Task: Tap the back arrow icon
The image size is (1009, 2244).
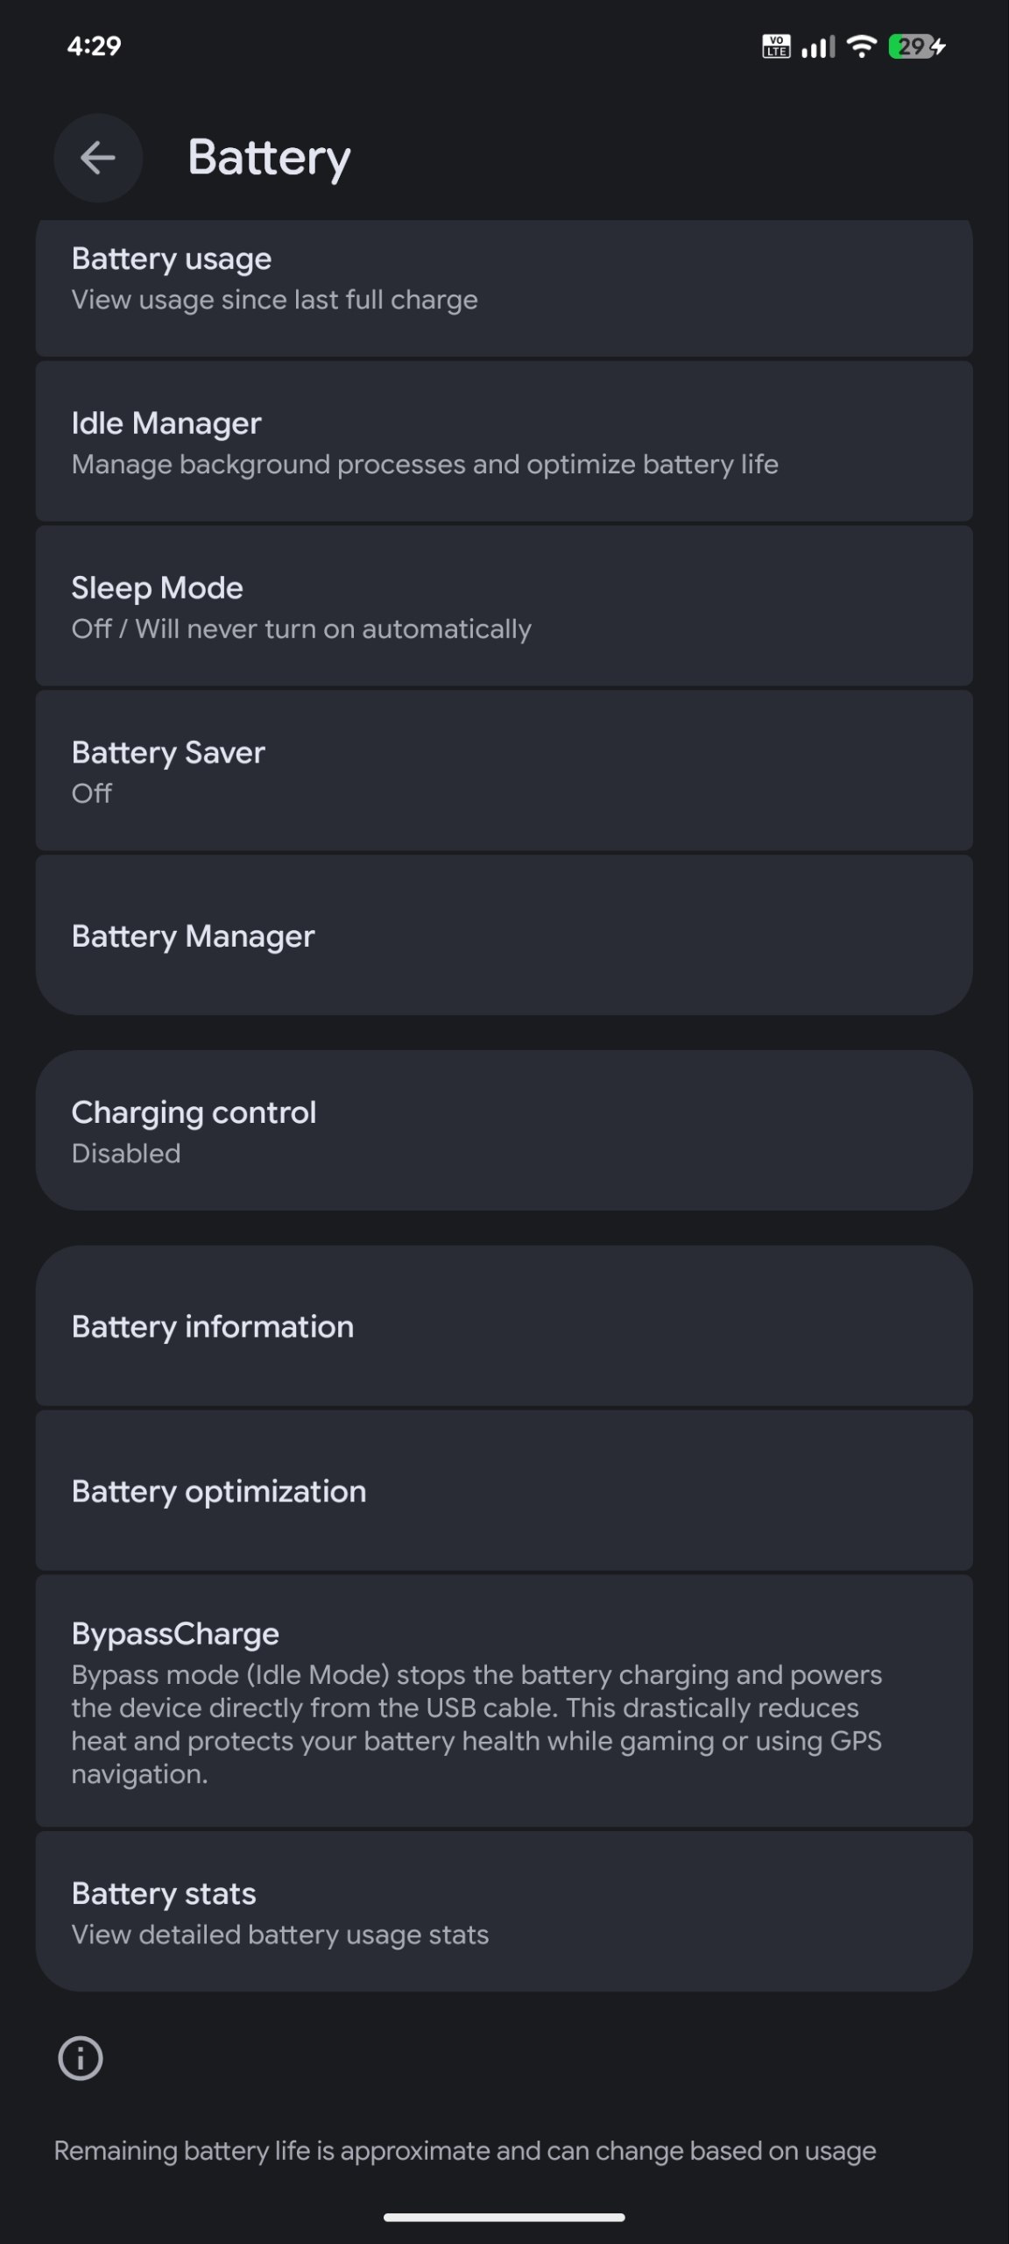Action: 97,158
